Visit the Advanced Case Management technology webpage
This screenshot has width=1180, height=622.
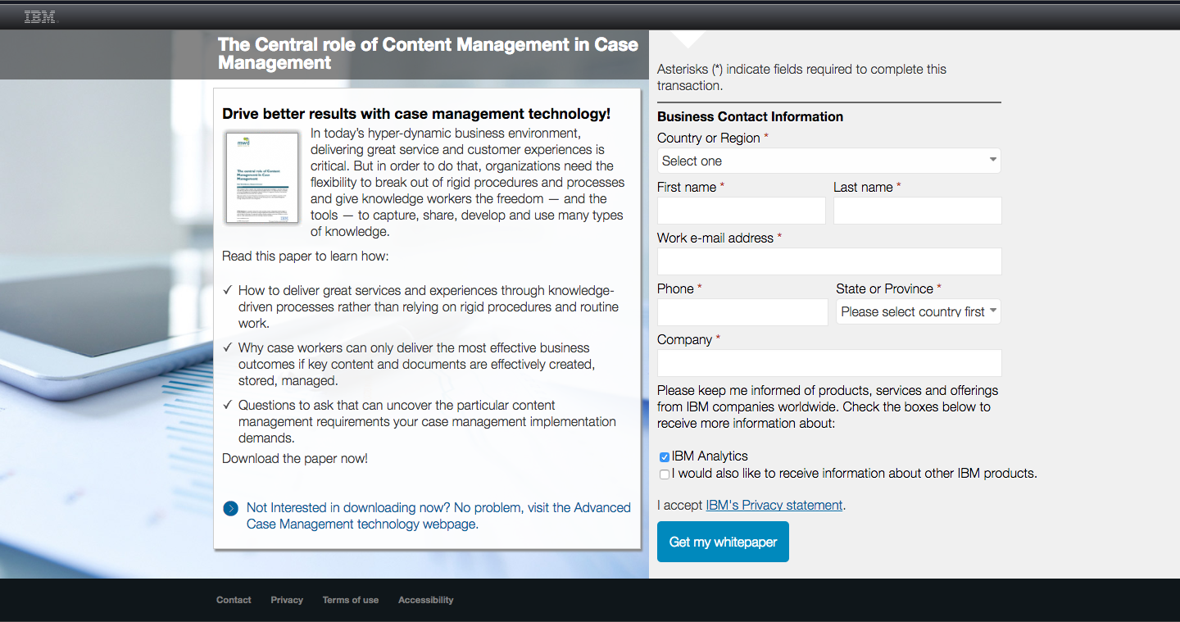click(x=439, y=515)
